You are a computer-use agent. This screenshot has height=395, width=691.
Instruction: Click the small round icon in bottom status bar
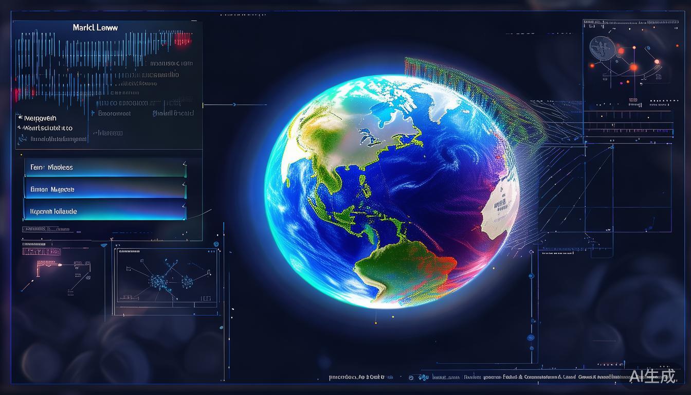point(411,377)
